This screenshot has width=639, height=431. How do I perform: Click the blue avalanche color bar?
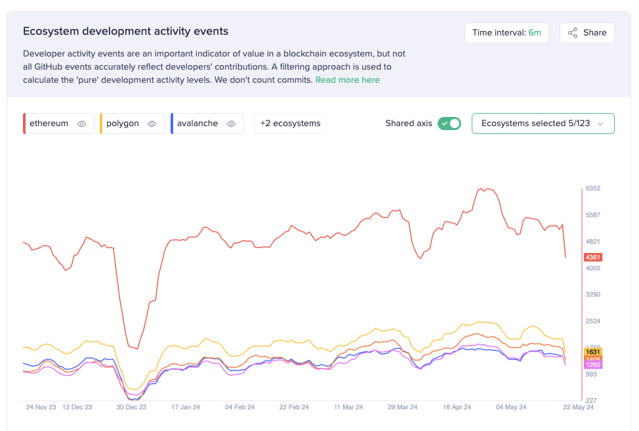click(171, 124)
